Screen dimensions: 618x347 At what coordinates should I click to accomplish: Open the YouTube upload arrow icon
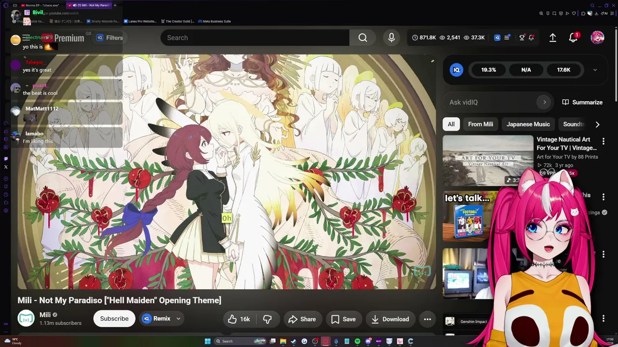tap(553, 38)
